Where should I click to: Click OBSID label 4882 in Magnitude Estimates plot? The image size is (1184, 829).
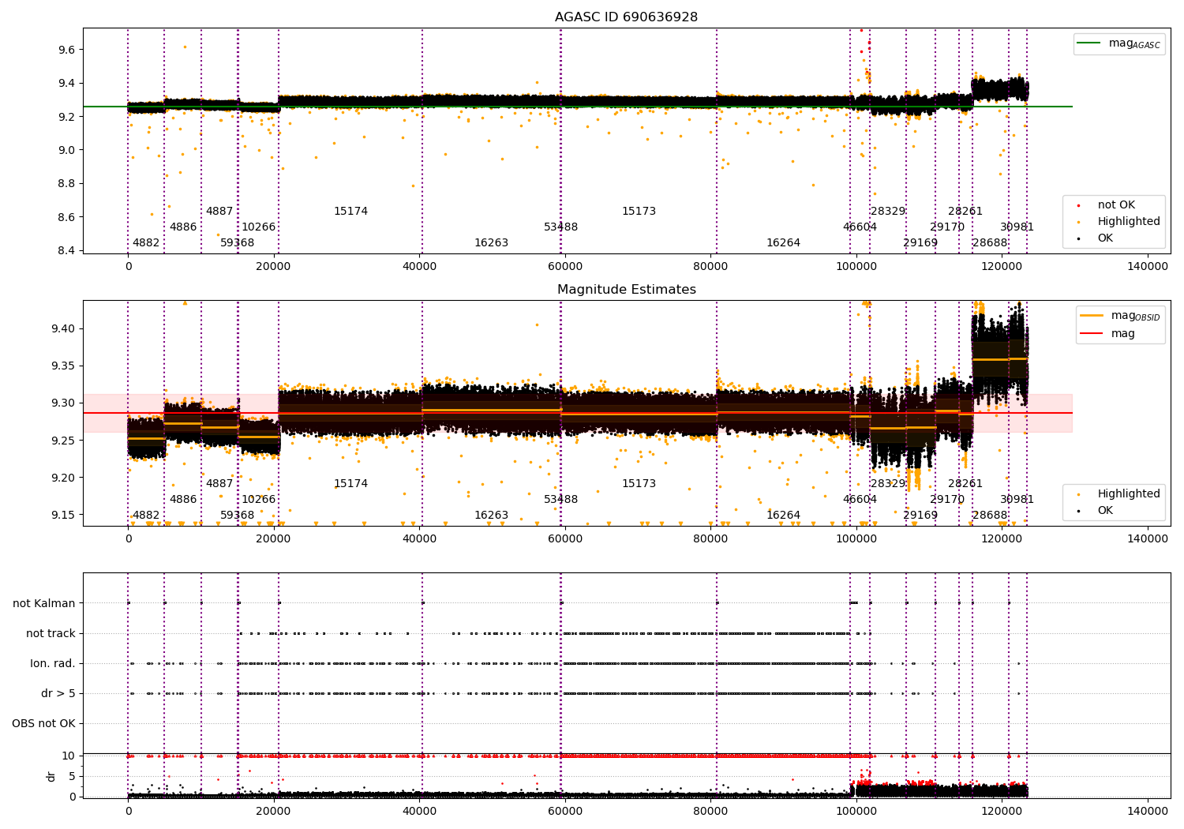(x=146, y=515)
